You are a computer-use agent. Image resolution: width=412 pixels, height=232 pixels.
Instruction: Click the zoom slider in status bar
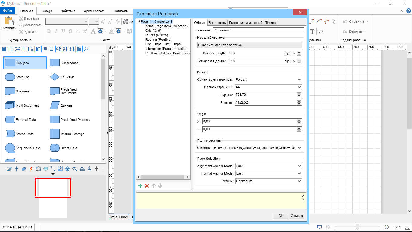pyautogui.click(x=357, y=227)
